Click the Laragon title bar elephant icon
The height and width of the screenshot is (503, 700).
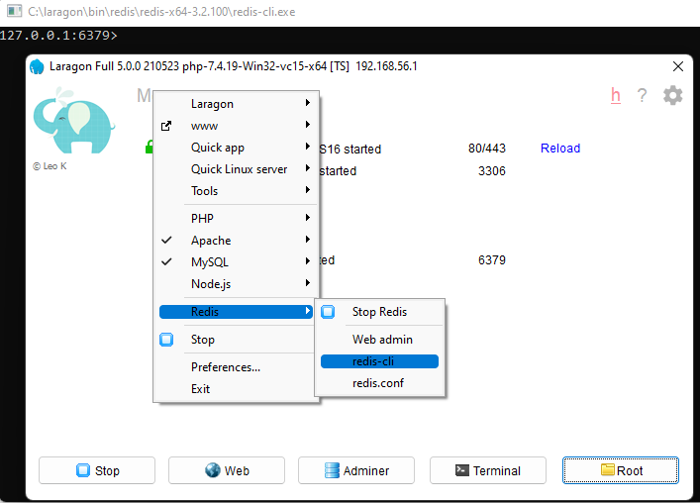point(37,66)
